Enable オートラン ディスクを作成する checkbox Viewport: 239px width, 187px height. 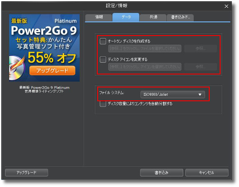pos(103,41)
